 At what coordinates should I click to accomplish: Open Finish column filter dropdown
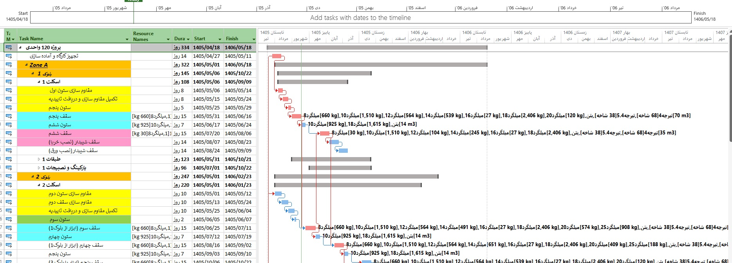(254, 39)
